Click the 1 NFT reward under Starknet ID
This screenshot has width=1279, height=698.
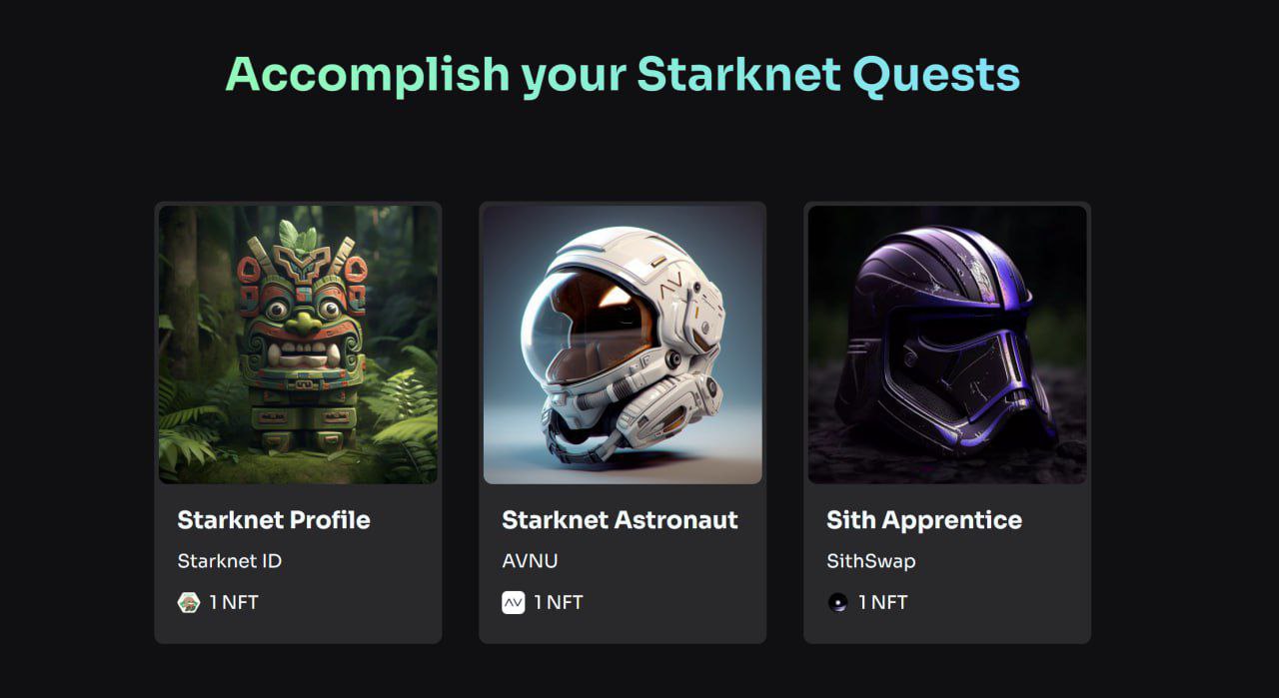click(234, 602)
